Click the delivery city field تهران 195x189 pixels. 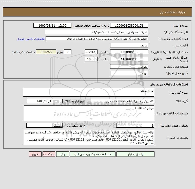[x=129, y=73]
